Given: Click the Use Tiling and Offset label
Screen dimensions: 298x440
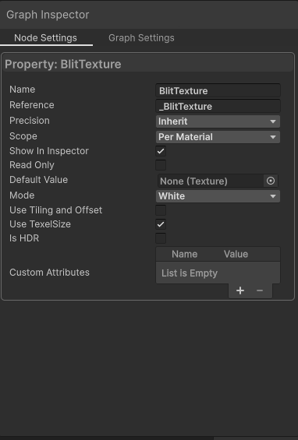Looking at the screenshot, I should (56, 210).
